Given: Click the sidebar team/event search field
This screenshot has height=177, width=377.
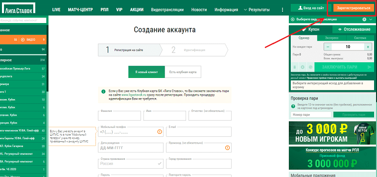Looking at the screenshot, I should tap(23, 21).
